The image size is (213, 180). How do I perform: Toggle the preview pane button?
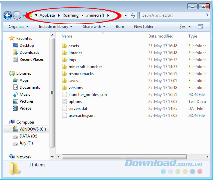pos(201,27)
